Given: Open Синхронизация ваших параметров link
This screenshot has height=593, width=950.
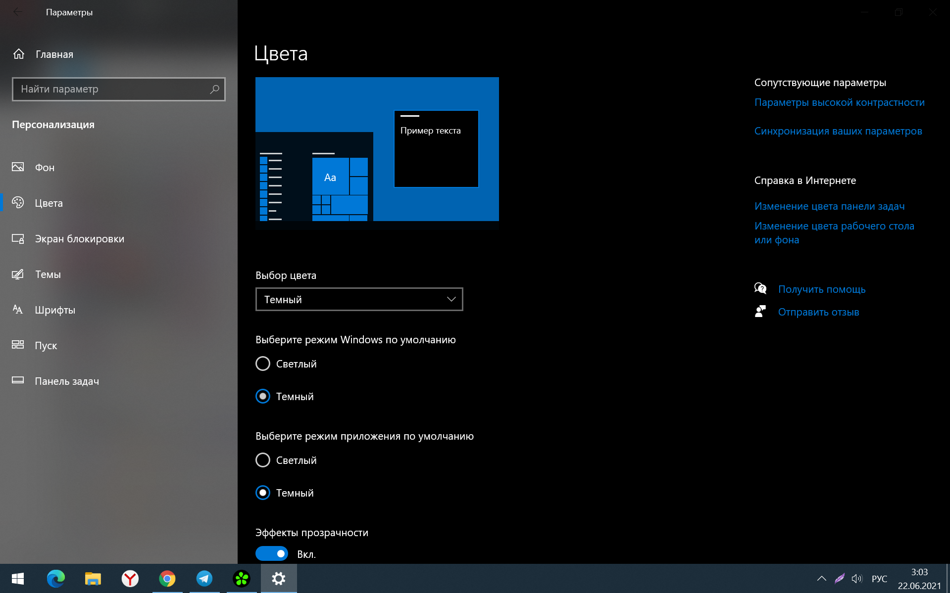Looking at the screenshot, I should point(838,131).
